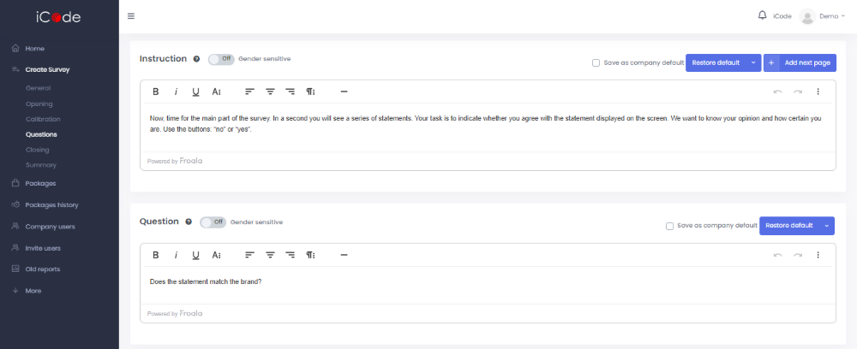Expand the Question Restore default dropdown arrow
This screenshot has width=857, height=349.
827,226
